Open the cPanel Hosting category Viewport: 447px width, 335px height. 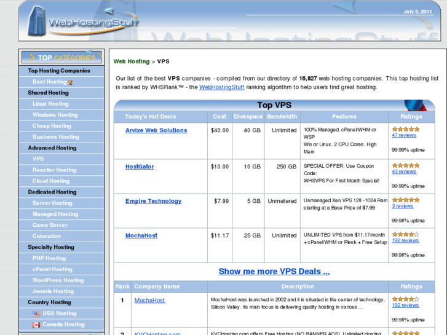tap(52, 269)
